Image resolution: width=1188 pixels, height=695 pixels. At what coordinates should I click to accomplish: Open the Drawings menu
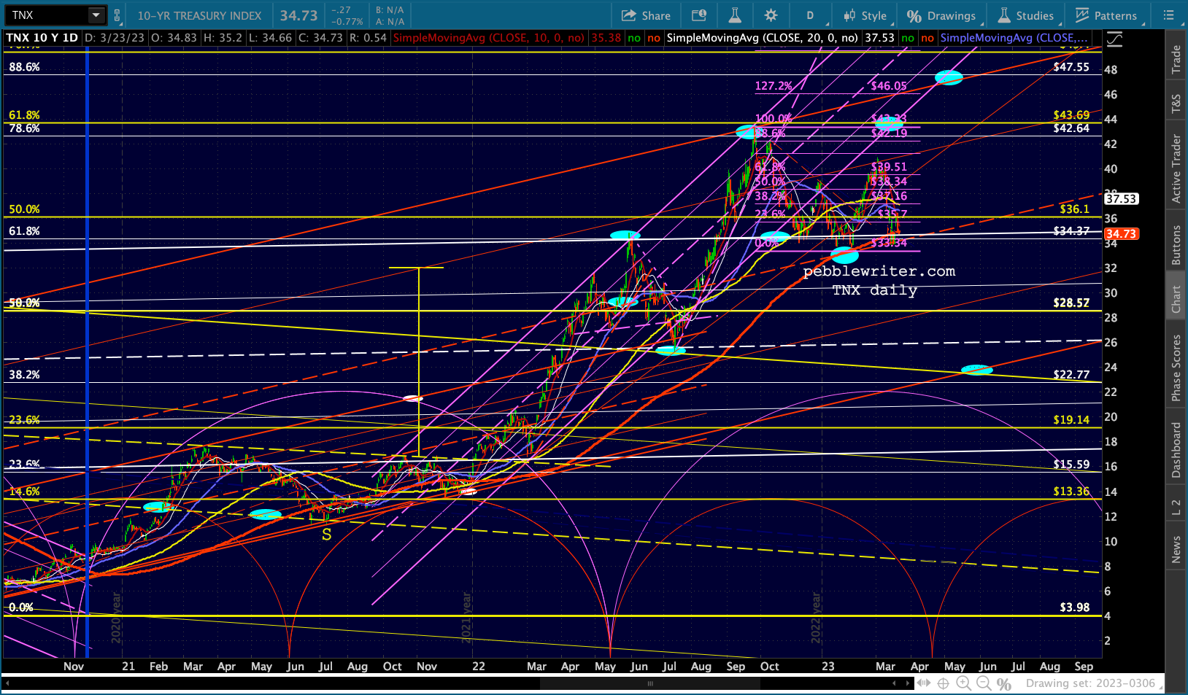pos(941,15)
